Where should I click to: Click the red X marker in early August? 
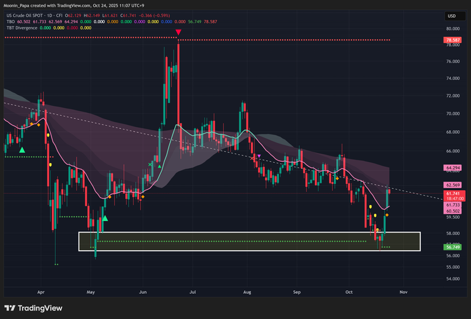(x=253, y=159)
